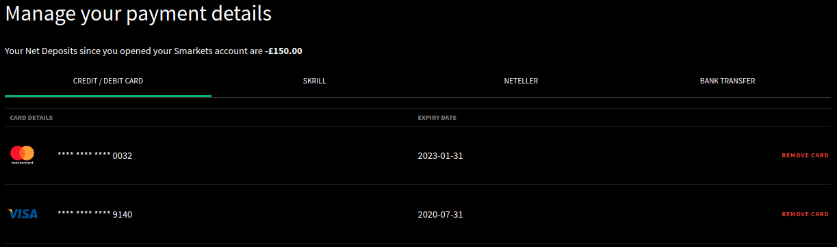Click the Mastercard row's masked asterisks

(x=83, y=155)
